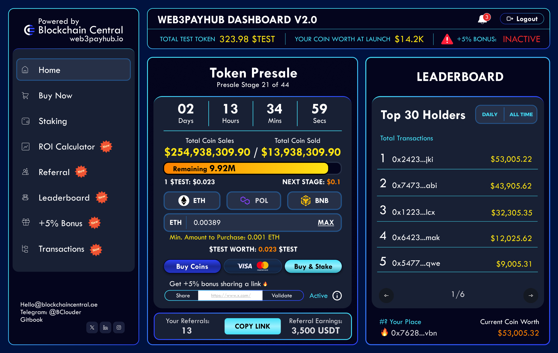558x353 pixels.
Task: Select the ETH payment option
Action: 192,201
